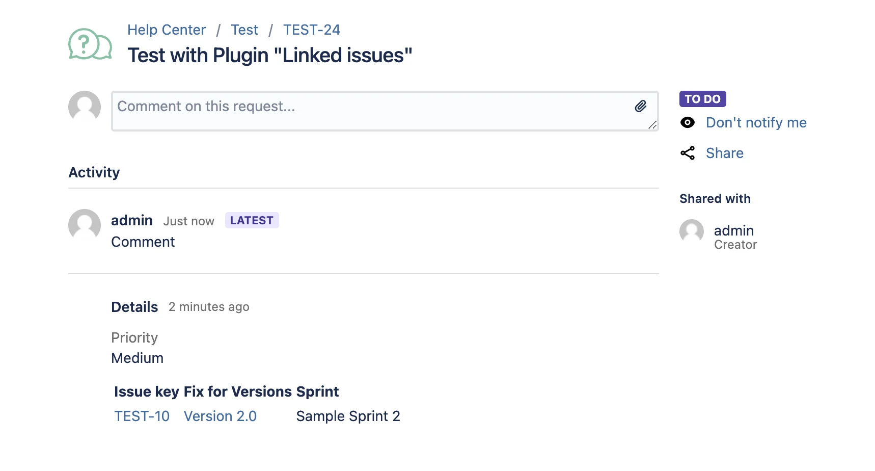
Task: Toggle Don't notify me
Action: (x=756, y=123)
